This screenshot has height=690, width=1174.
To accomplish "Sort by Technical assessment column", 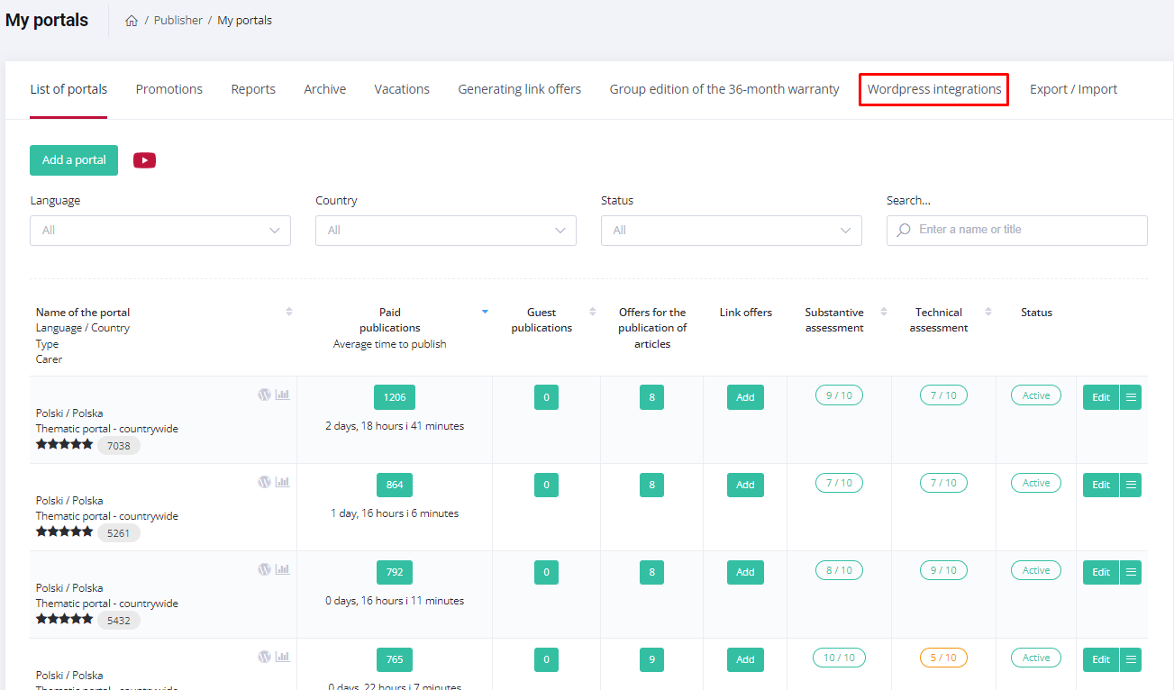I will [x=988, y=312].
